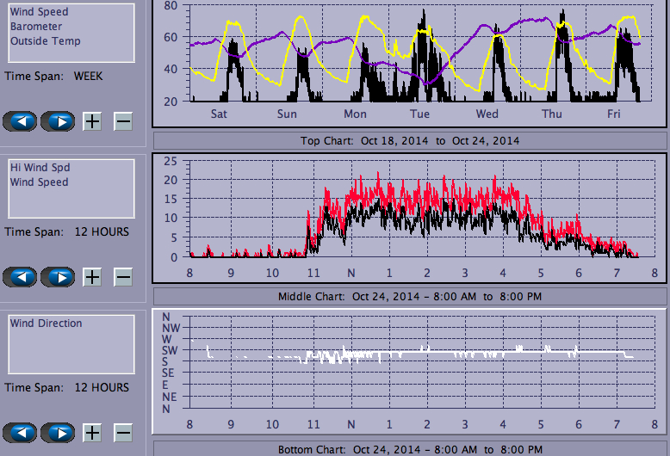670x456 pixels.
Task: Reduce middle chart time span with minus
Action: (x=123, y=277)
